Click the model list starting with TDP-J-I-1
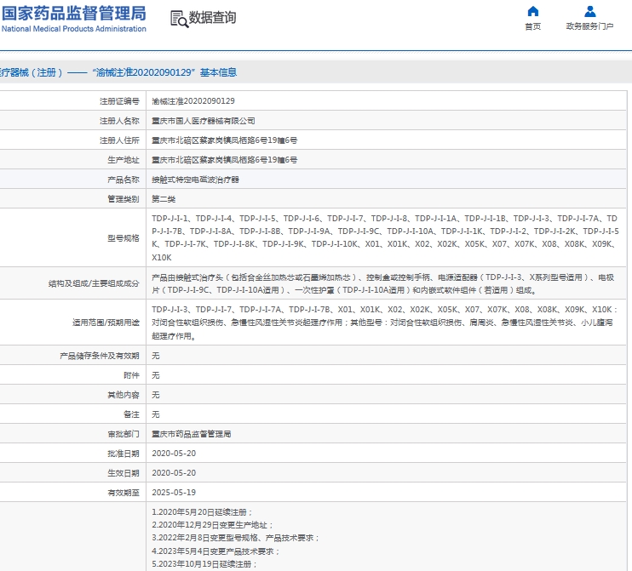632x571 pixels. [x=385, y=237]
